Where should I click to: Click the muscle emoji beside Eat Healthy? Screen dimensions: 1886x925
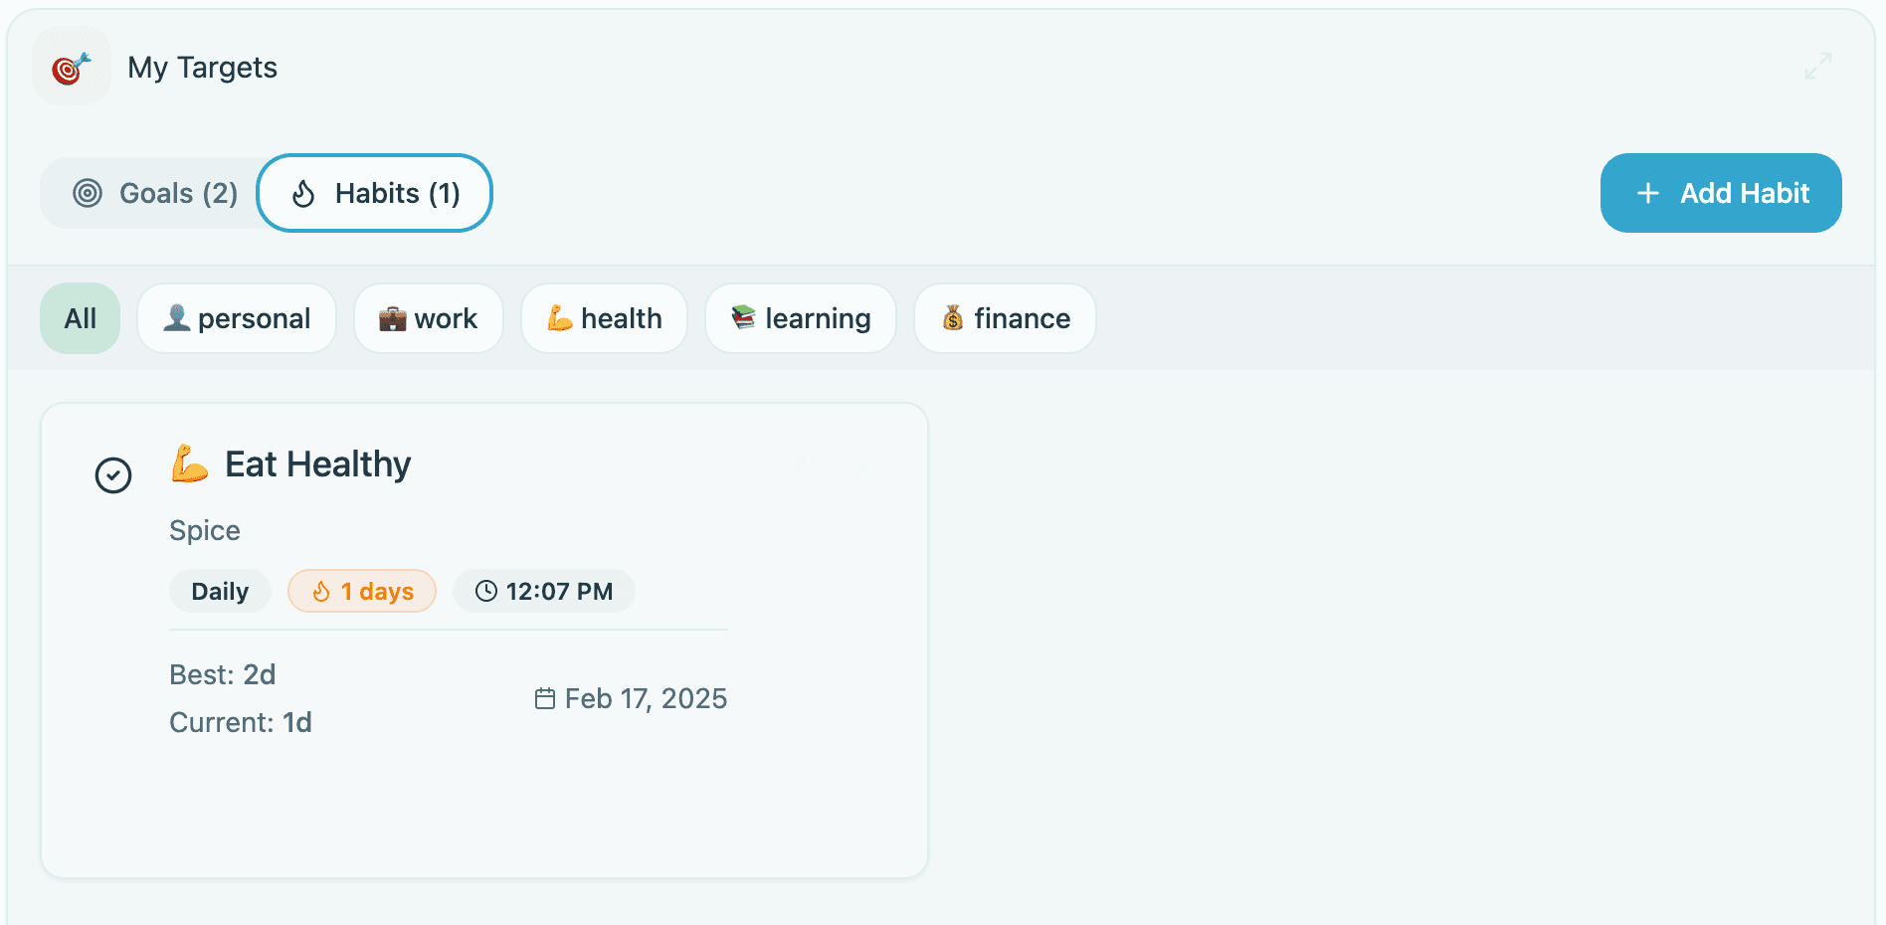pyautogui.click(x=188, y=462)
